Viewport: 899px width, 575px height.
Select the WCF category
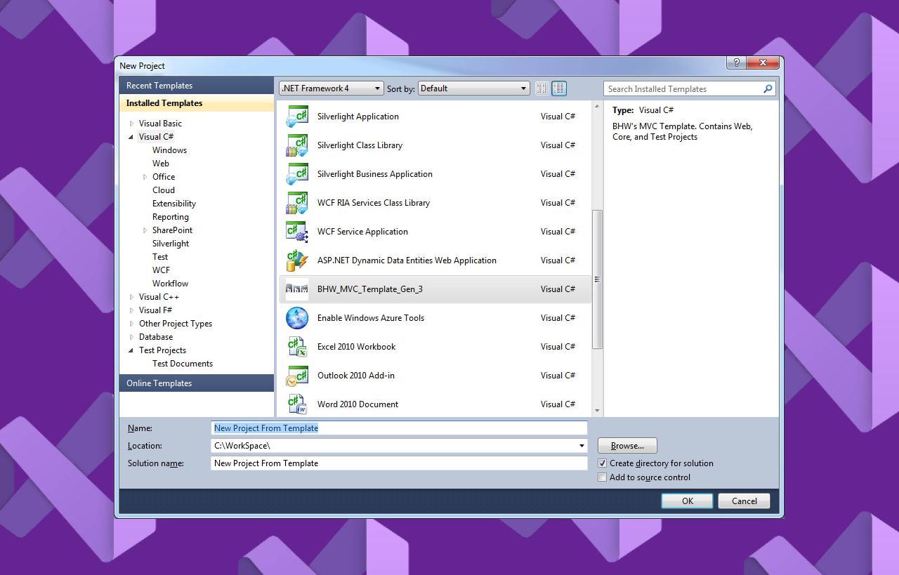coord(161,270)
